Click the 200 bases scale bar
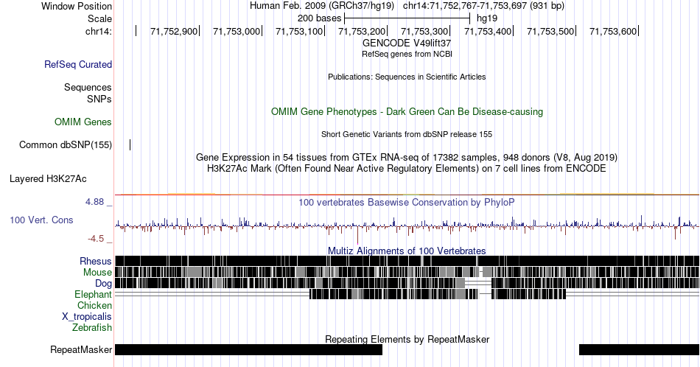The height and width of the screenshot is (367, 700). (407, 18)
